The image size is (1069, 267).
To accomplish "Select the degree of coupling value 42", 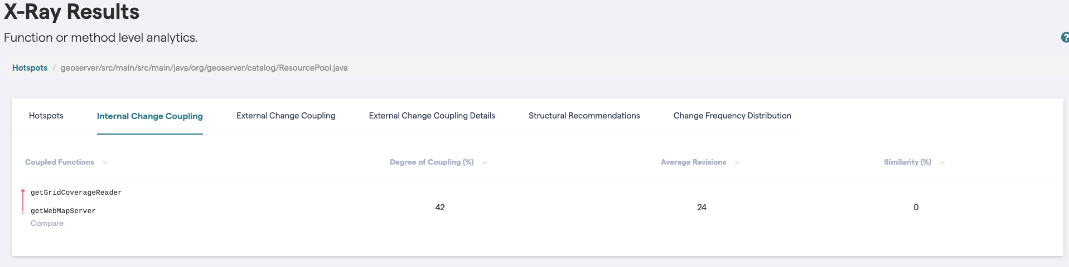I will (x=440, y=207).
